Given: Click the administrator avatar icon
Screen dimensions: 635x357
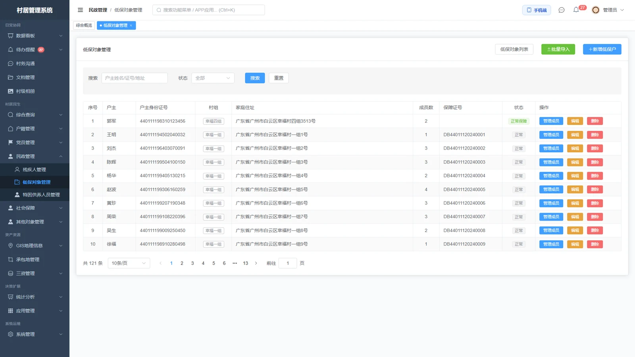Looking at the screenshot, I should (x=595, y=10).
